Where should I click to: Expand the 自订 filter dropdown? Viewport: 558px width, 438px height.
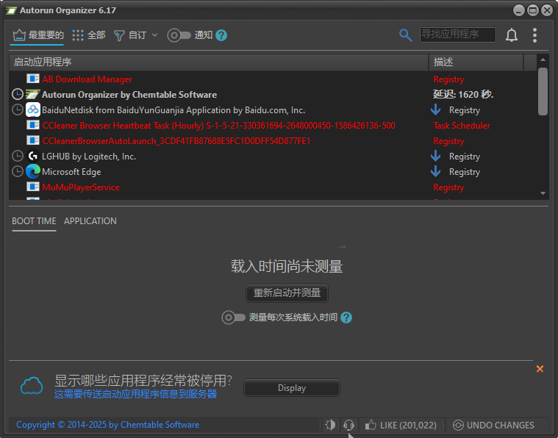coord(136,35)
